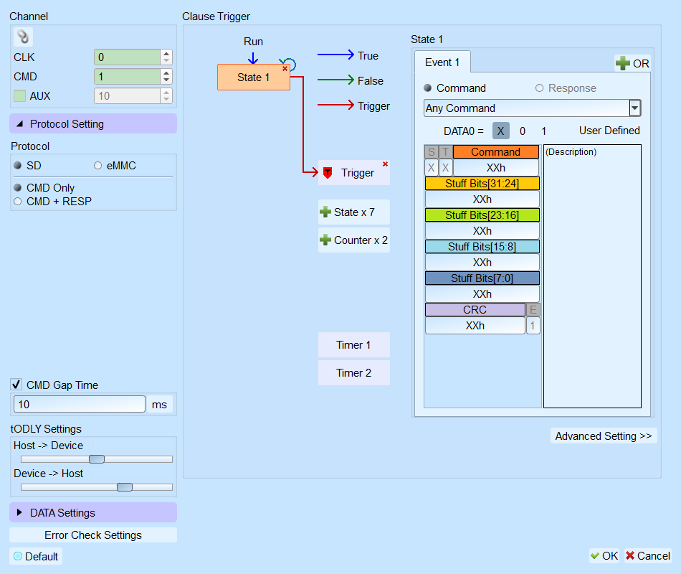Cancel the trigger dialog
This screenshot has height=574, width=681.
pos(648,556)
